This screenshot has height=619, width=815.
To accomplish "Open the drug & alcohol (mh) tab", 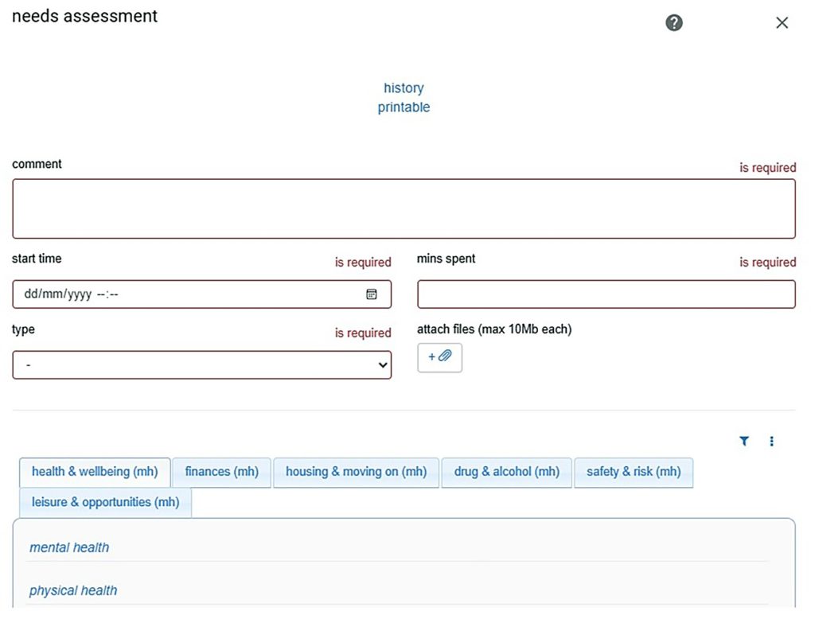I will [506, 472].
